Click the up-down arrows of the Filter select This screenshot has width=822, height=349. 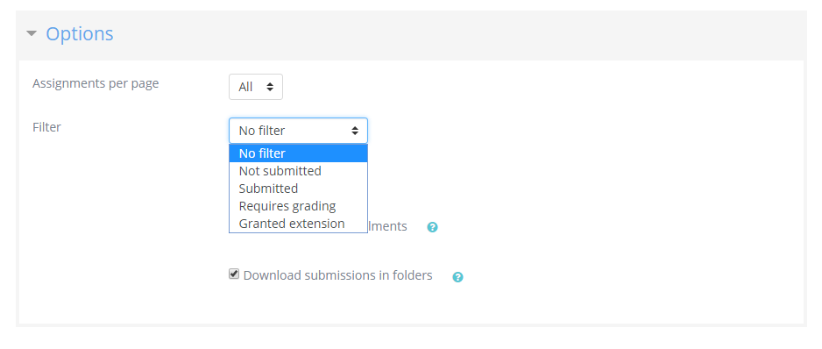pyautogui.click(x=355, y=131)
